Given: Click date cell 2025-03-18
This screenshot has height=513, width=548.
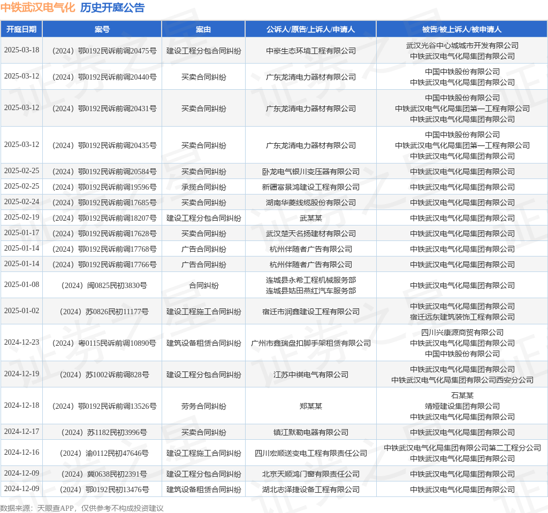Looking at the screenshot, I should point(21,50).
